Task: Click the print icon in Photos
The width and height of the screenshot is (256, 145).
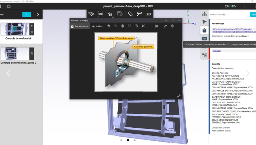Action: [172, 26]
